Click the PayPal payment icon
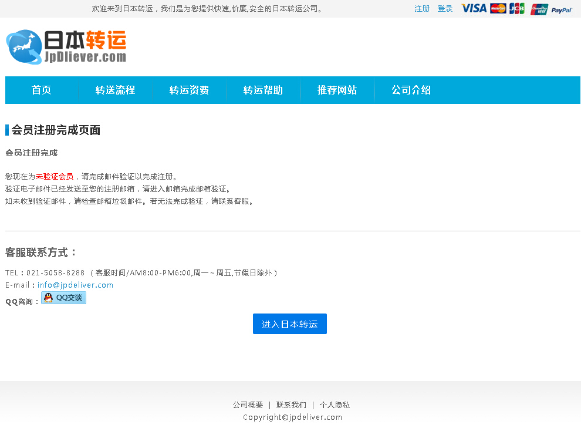 point(562,9)
